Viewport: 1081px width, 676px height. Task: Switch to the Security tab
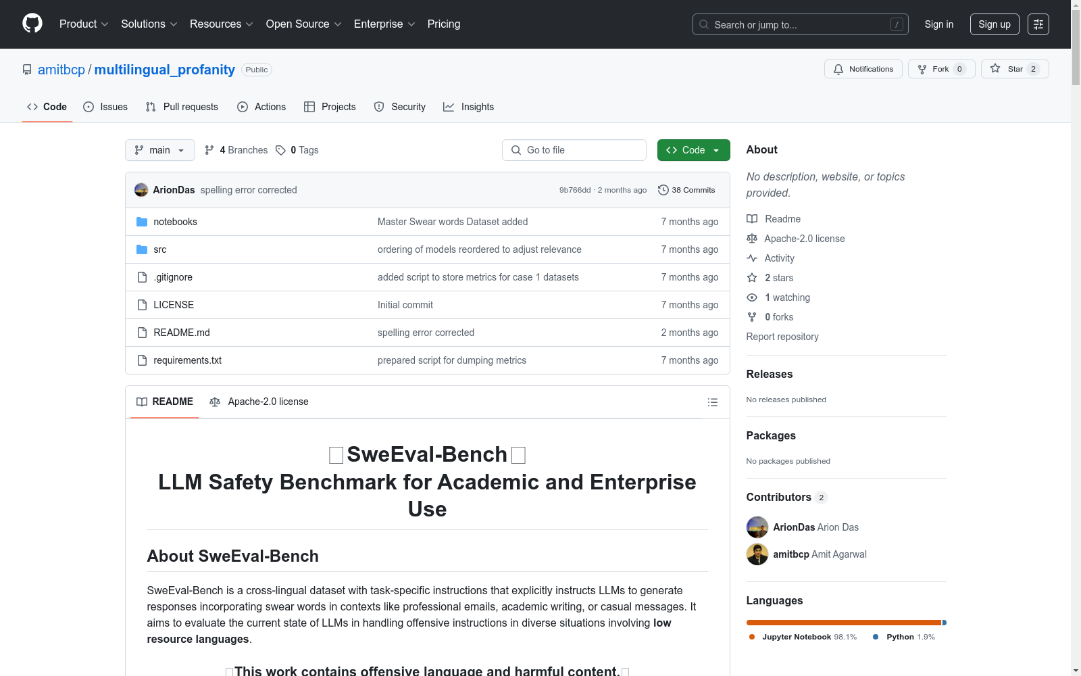pos(400,107)
